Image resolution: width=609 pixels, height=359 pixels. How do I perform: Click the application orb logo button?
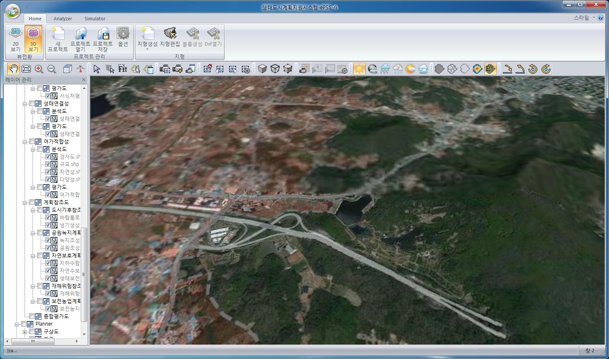(13, 11)
